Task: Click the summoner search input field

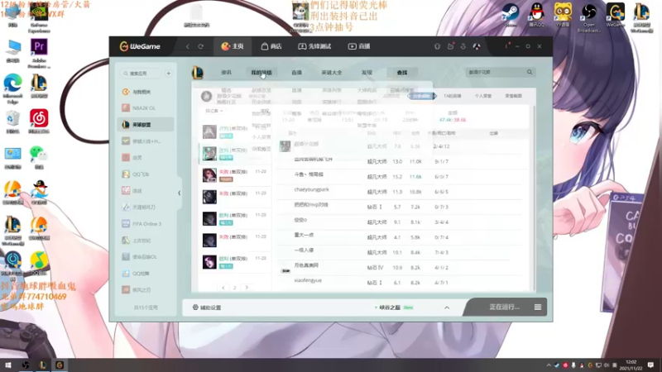Action: pos(495,73)
